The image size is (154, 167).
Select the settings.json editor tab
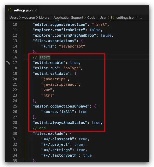point(22,10)
